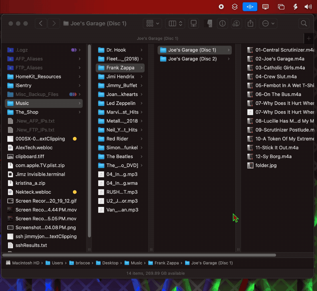This screenshot has width=317, height=291.
Task: Open the Led Zeppelin folder icon
Action: point(101,103)
